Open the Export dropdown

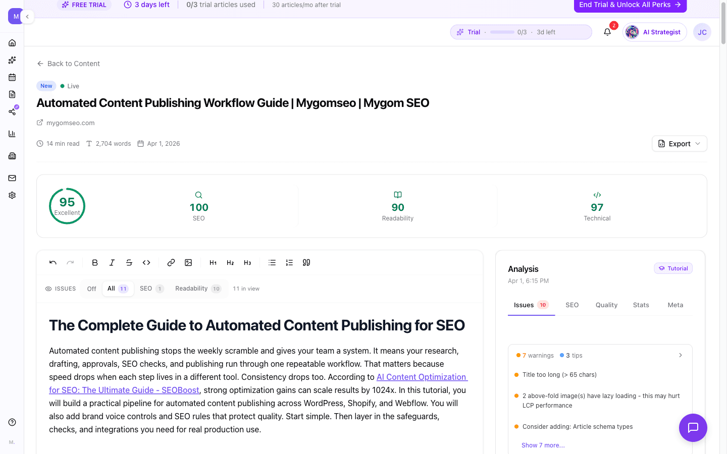click(679, 143)
